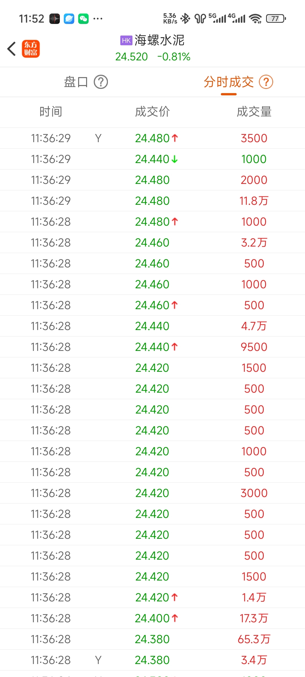The image size is (305, 677).
Task: Switch to the 盘口 tab
Action: 76,82
